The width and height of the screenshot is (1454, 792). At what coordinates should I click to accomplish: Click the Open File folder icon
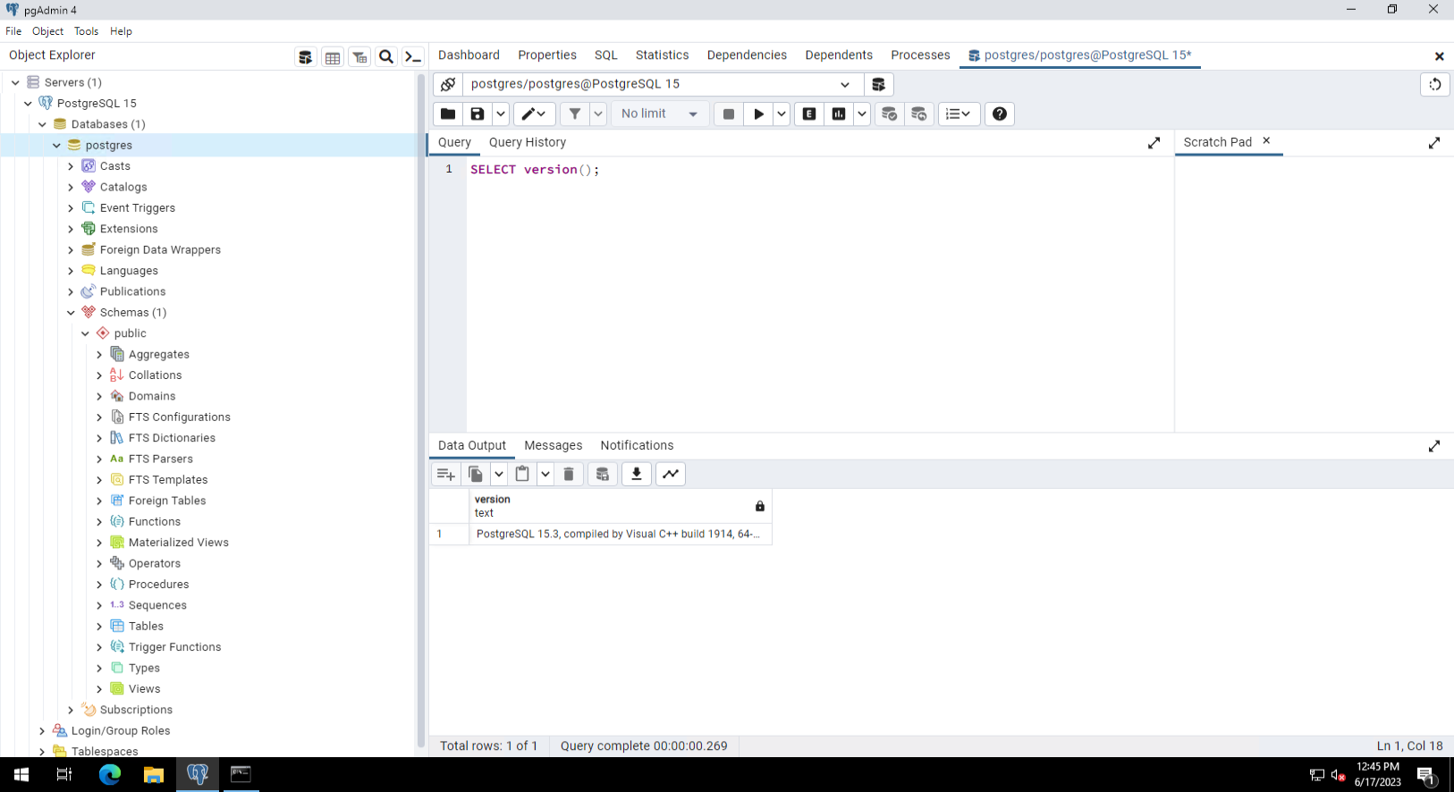[448, 114]
